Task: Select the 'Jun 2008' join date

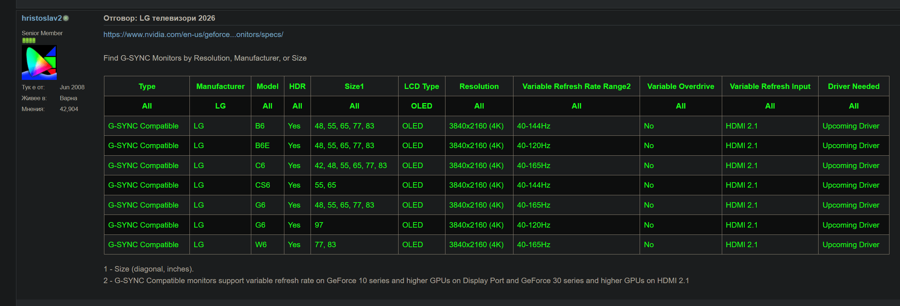Action: [x=72, y=87]
